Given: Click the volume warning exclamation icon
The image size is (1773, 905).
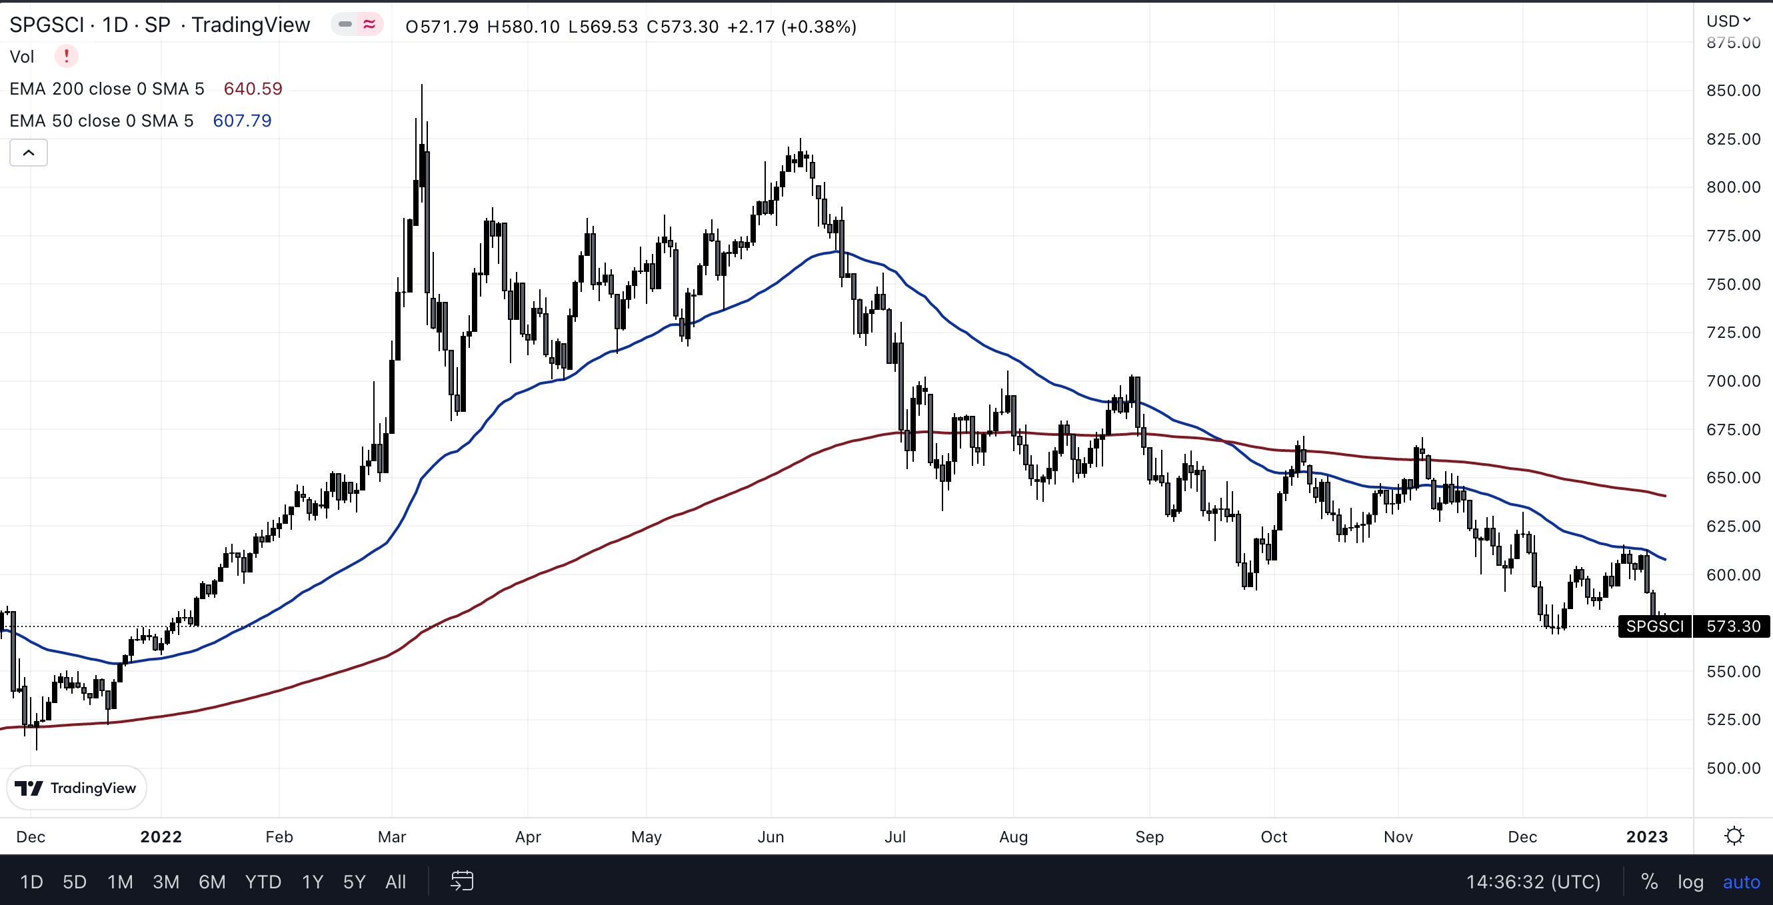Looking at the screenshot, I should point(66,57).
